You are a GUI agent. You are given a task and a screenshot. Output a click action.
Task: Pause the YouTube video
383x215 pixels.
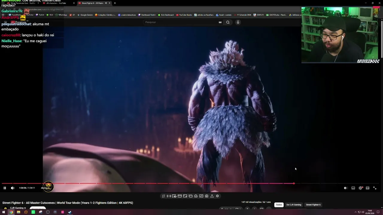5,188
